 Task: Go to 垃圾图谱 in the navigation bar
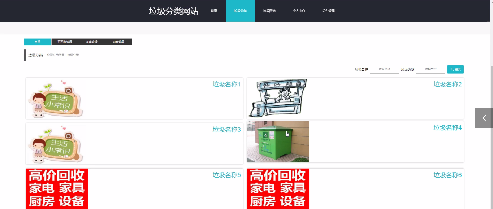[x=269, y=11]
